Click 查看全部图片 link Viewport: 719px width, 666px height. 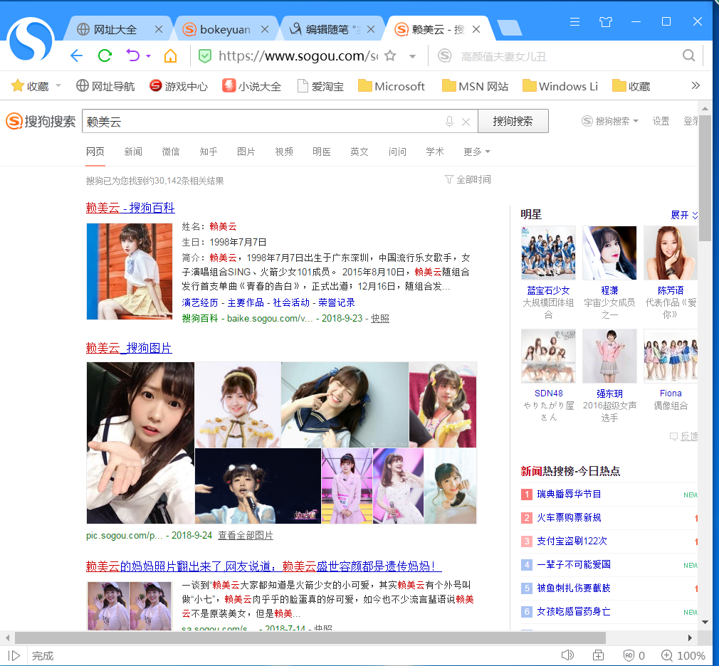tap(246, 535)
